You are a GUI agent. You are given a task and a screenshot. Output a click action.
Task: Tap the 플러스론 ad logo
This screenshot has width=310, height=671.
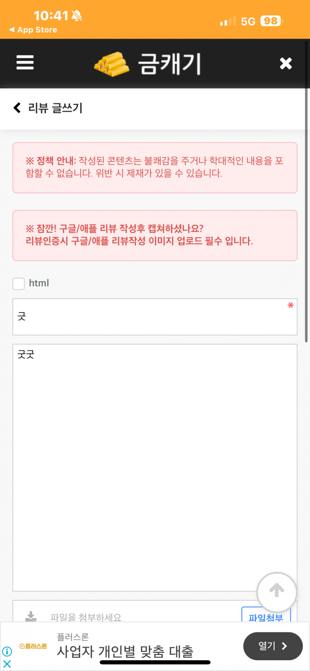33,646
